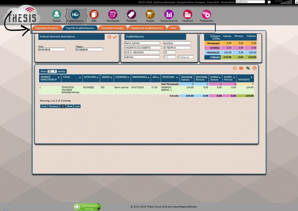Open the Show entries count dropdown

tap(52, 71)
